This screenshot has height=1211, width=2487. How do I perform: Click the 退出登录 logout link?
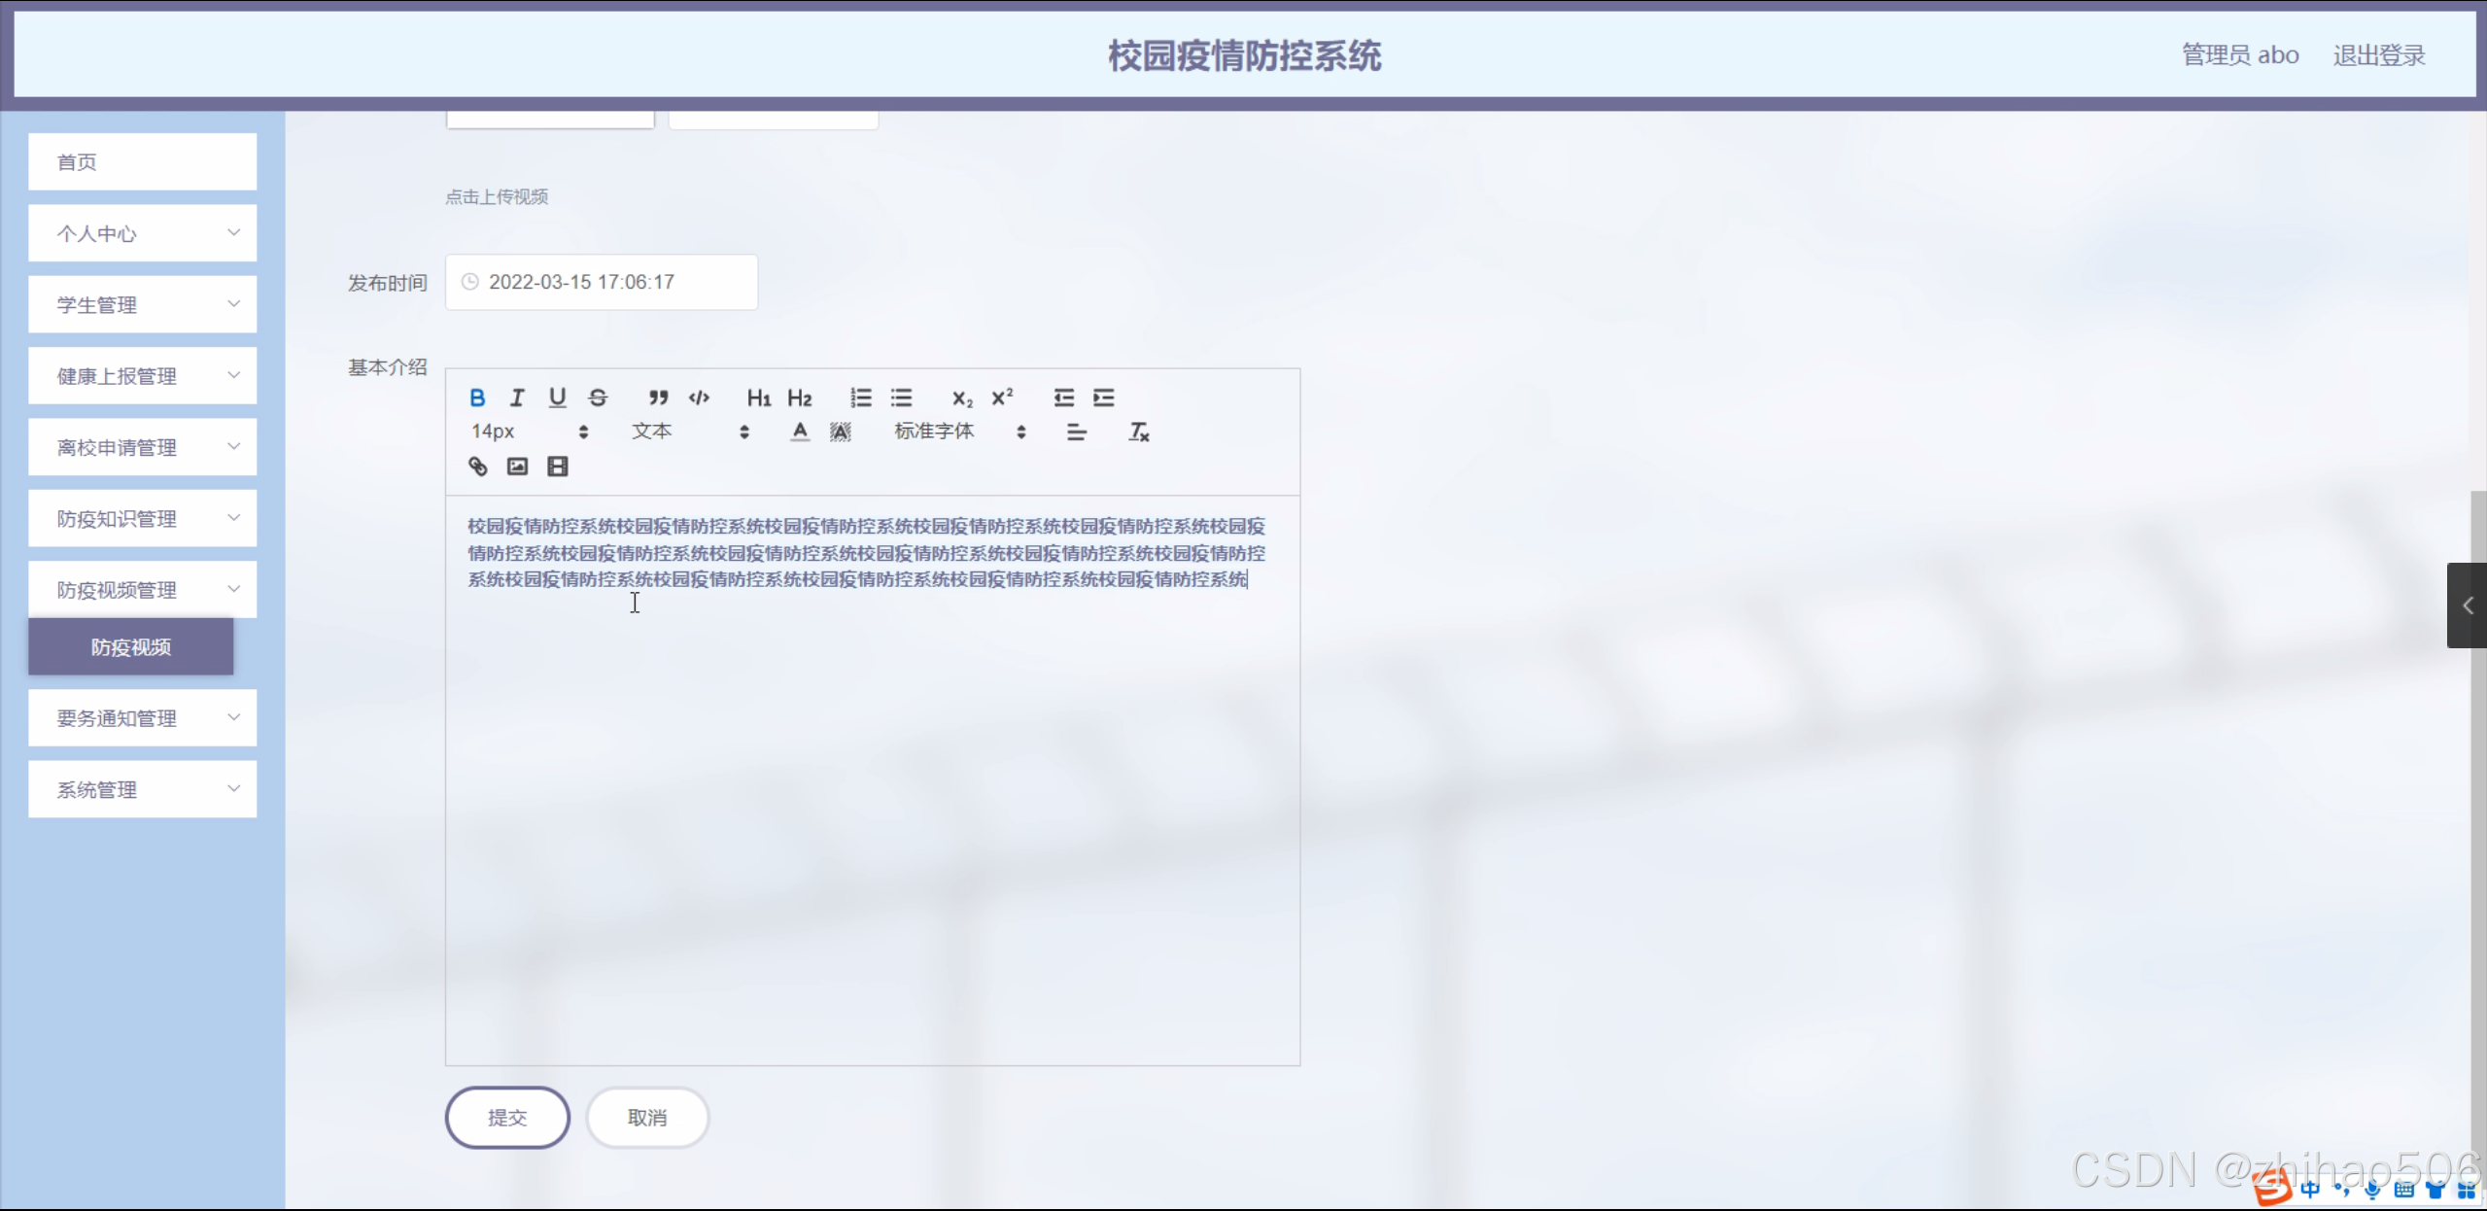[2378, 55]
